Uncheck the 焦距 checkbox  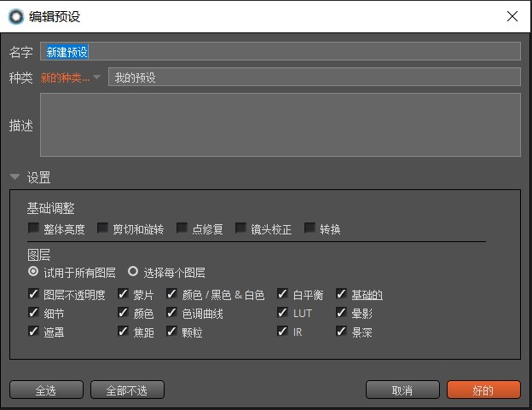click(123, 331)
